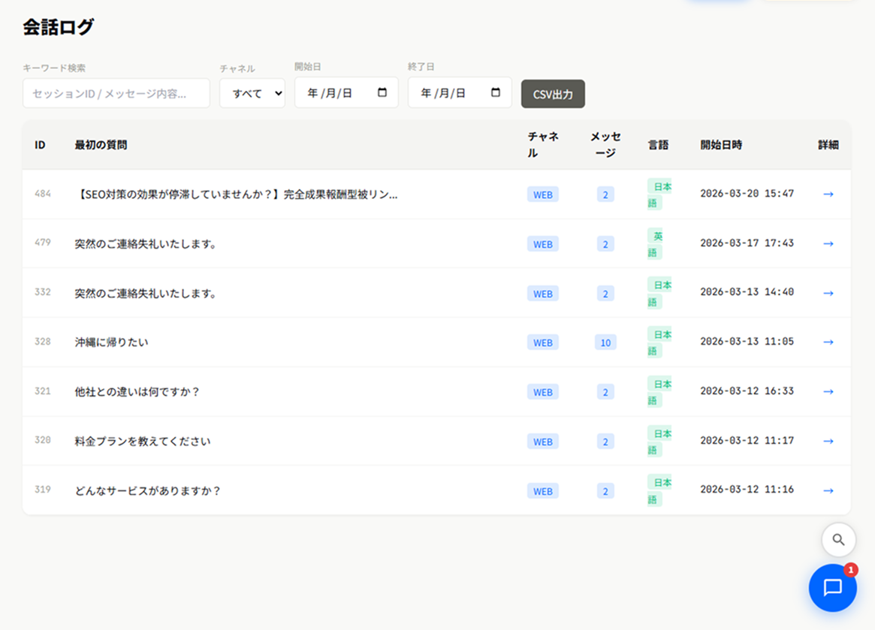Click the ID cell 332

[x=42, y=292]
